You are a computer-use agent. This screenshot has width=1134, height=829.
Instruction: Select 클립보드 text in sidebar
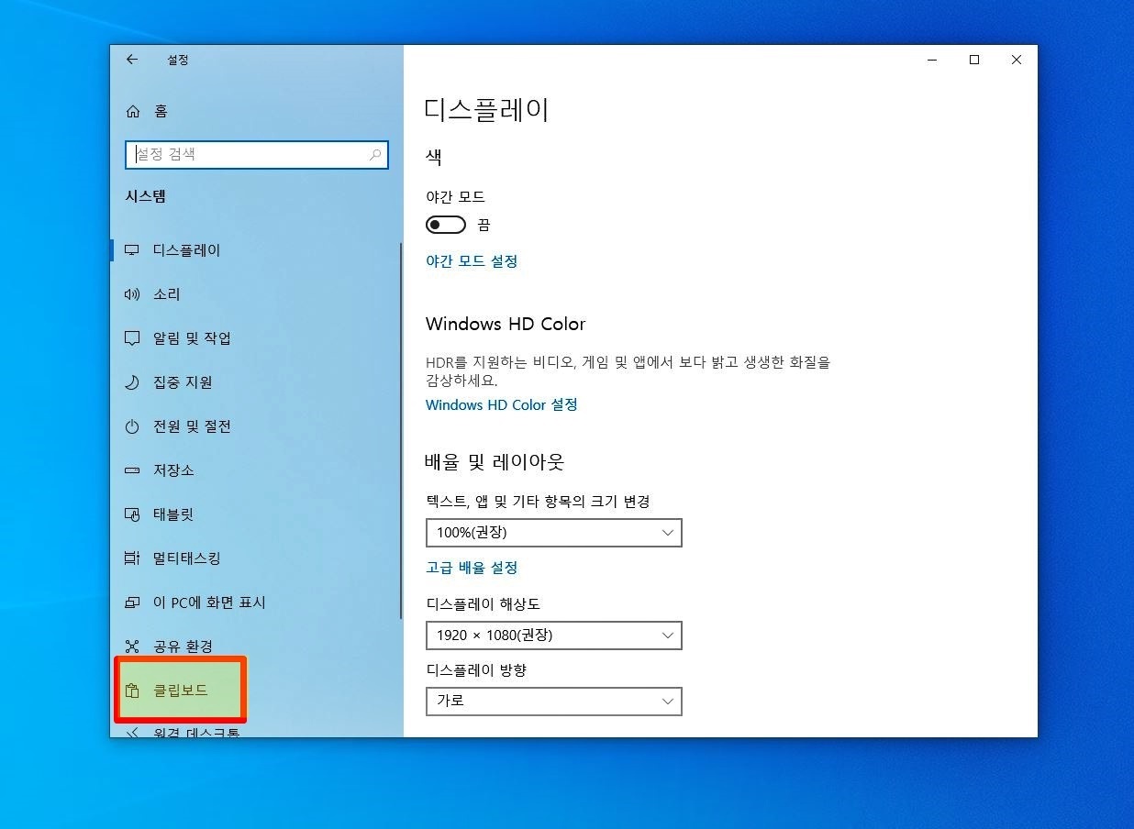(x=181, y=691)
